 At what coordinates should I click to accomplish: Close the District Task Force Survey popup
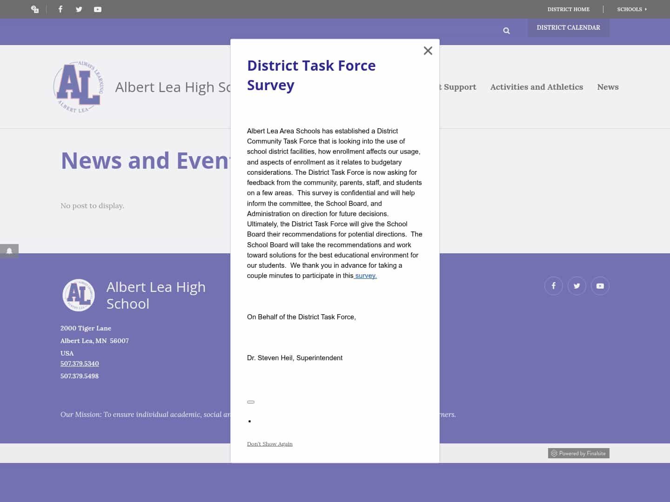(x=428, y=50)
